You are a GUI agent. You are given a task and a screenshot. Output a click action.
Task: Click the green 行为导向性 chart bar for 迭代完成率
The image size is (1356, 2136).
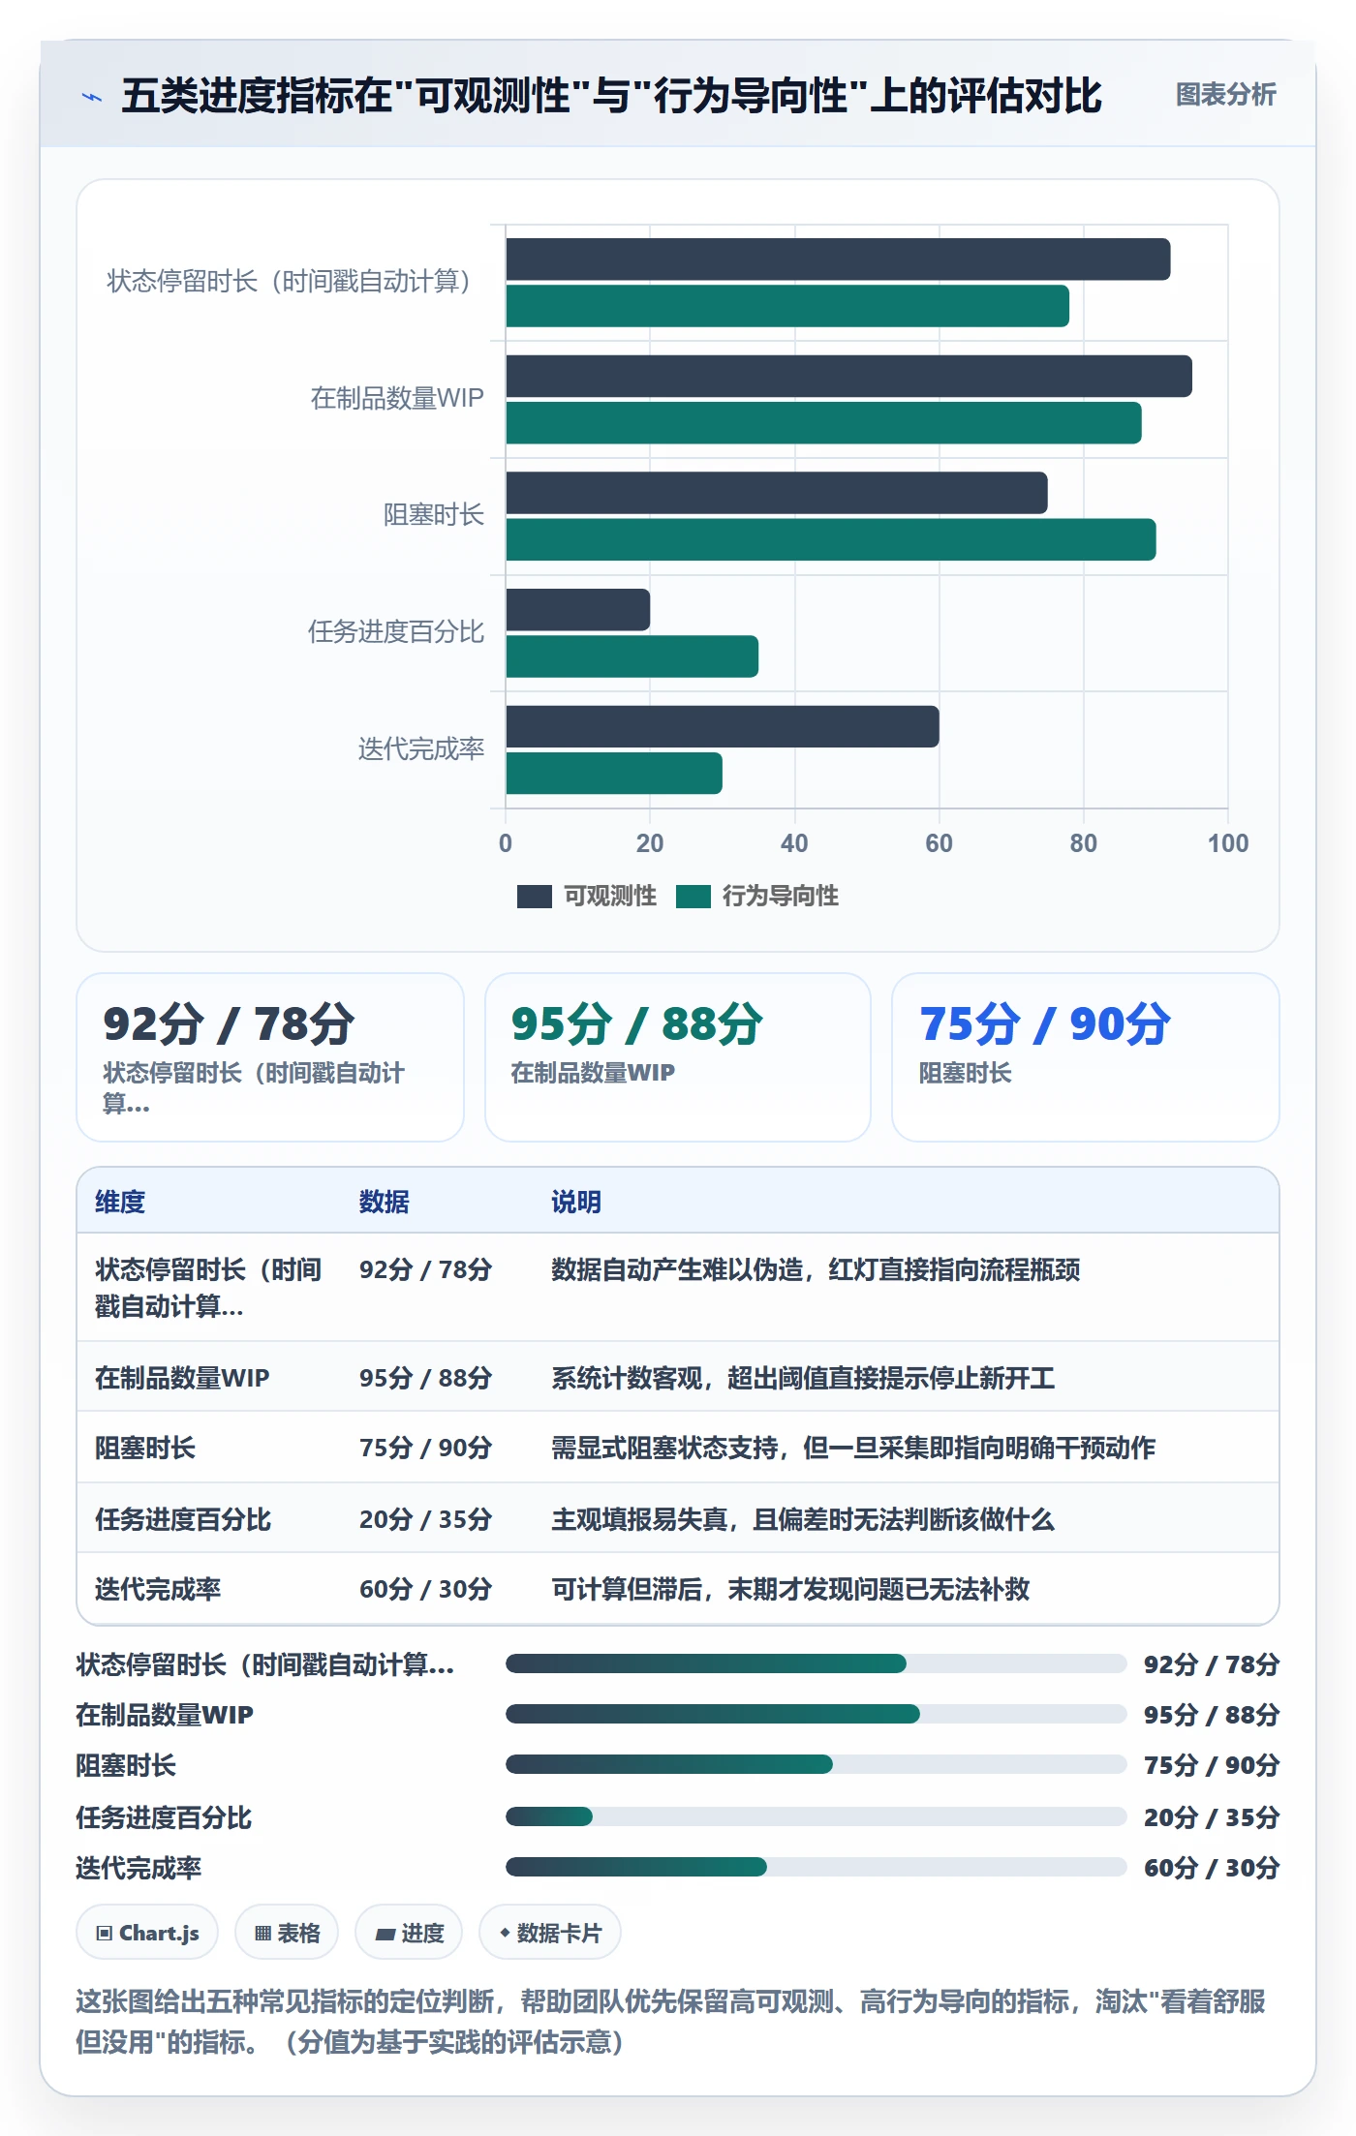pos(614,774)
